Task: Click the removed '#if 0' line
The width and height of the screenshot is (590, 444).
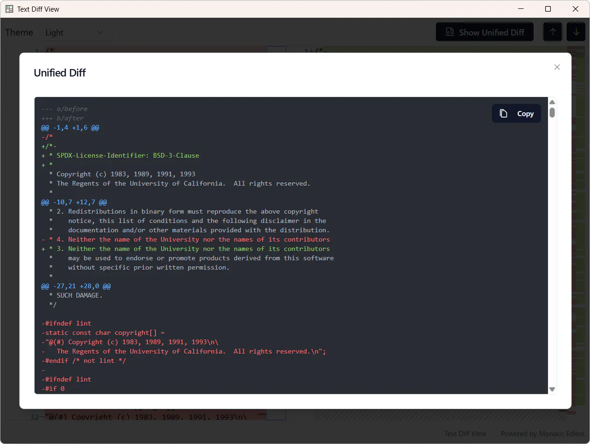Action: tap(53, 388)
